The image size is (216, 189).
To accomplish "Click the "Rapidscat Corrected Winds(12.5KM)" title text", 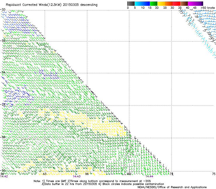I will pyautogui.click(x=34, y=5).
